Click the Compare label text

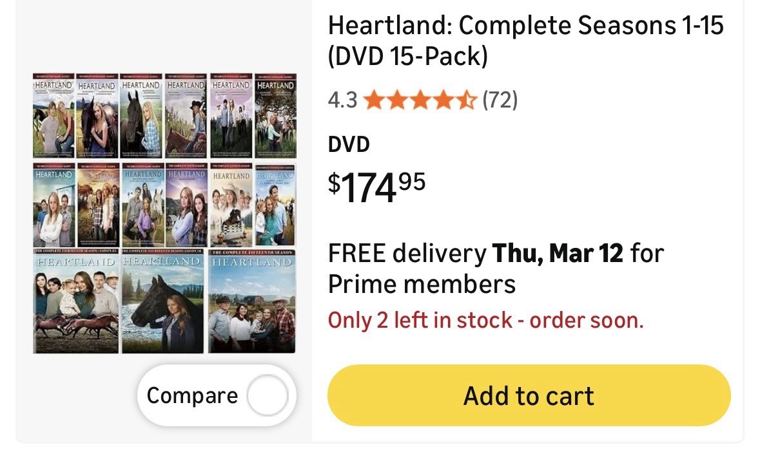pos(192,395)
